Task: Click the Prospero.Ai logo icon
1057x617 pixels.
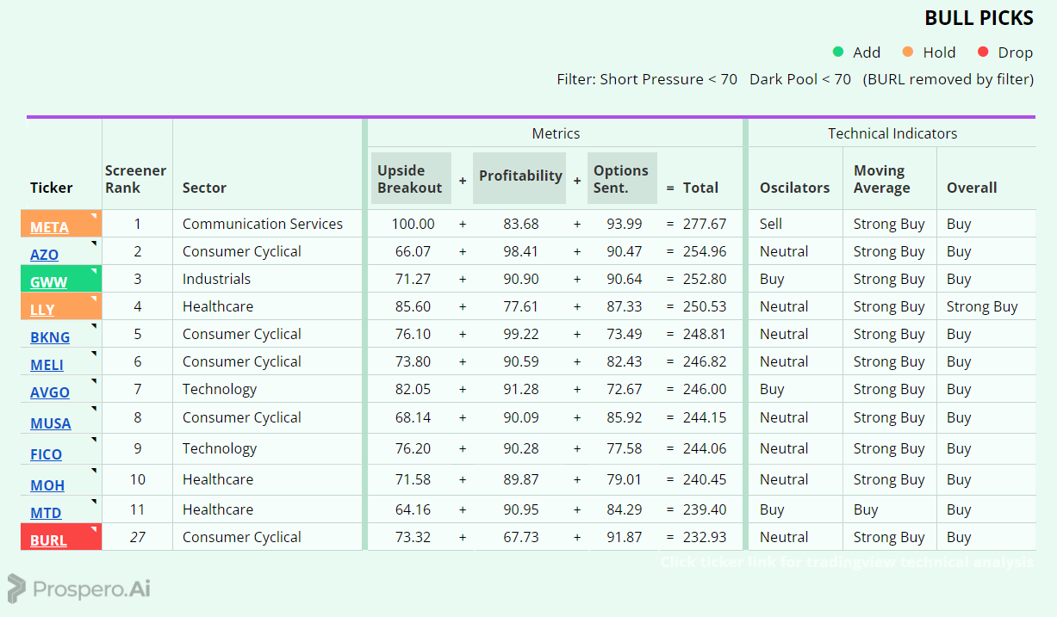Action: click(16, 589)
